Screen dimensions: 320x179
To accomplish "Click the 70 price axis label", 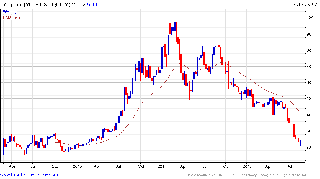I will point(309,67).
